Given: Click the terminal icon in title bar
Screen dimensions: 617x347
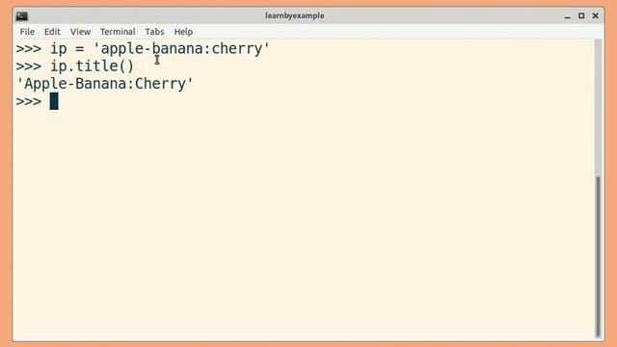Looking at the screenshot, I should click(21, 15).
